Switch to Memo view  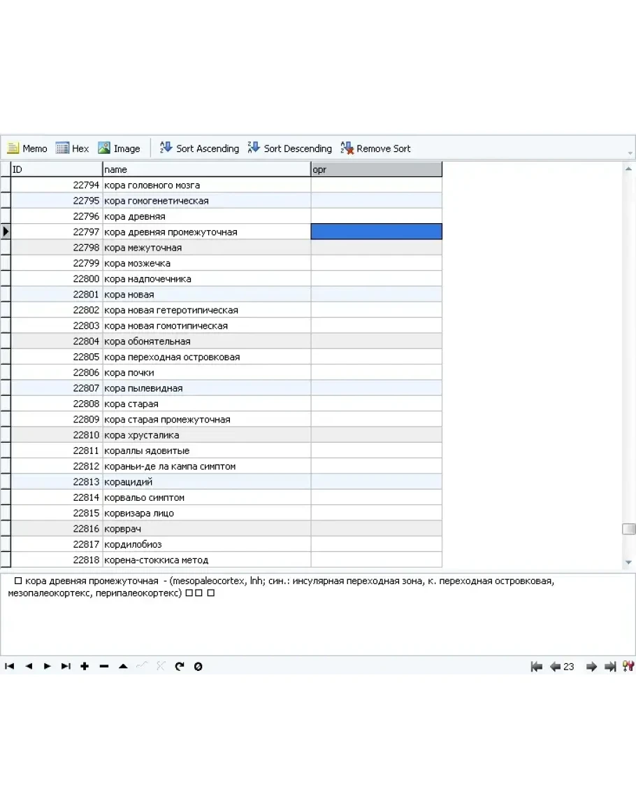click(27, 148)
